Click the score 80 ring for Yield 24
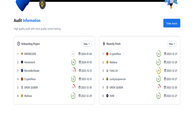The image size is (194, 121). [x=159, y=71]
